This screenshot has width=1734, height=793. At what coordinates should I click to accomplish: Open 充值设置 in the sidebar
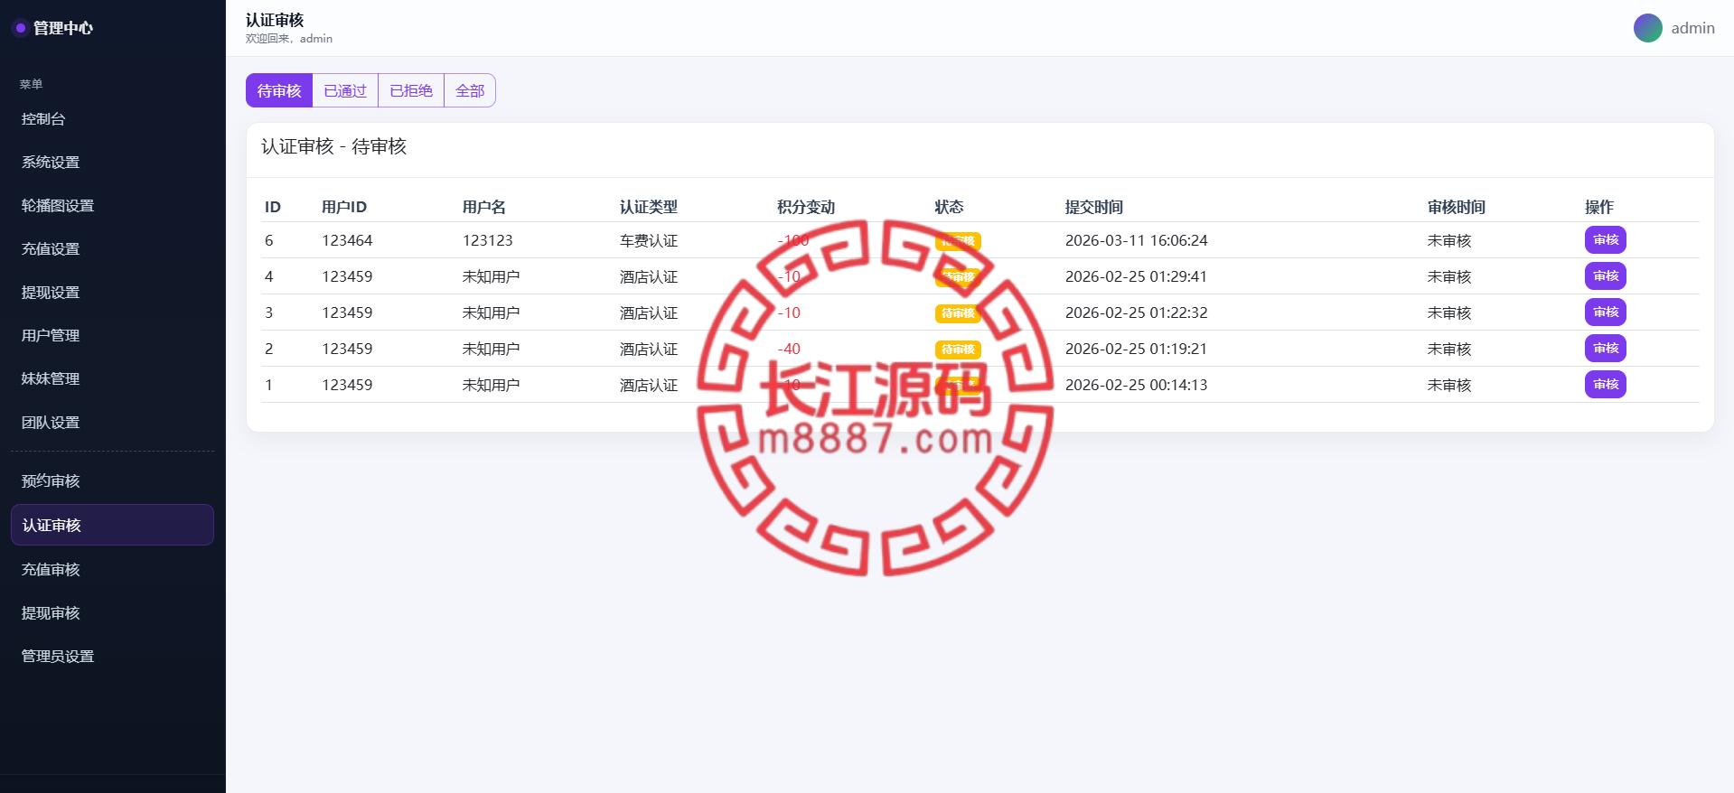[112, 249]
